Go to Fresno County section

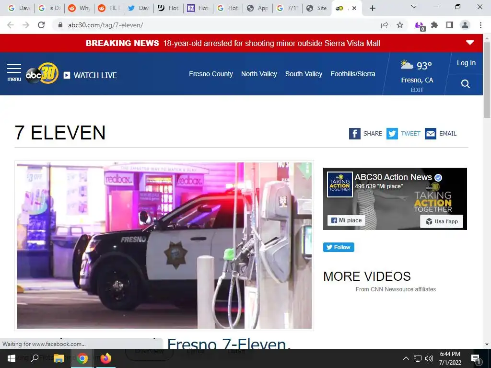tap(211, 74)
